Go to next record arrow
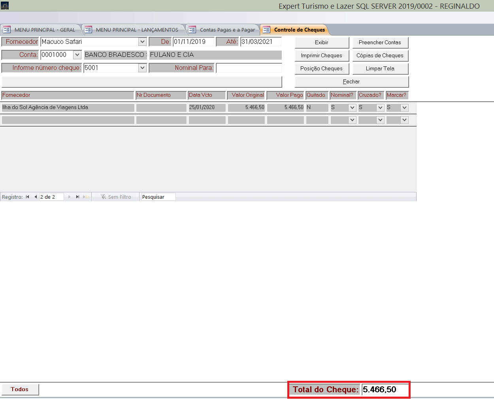 click(x=70, y=197)
